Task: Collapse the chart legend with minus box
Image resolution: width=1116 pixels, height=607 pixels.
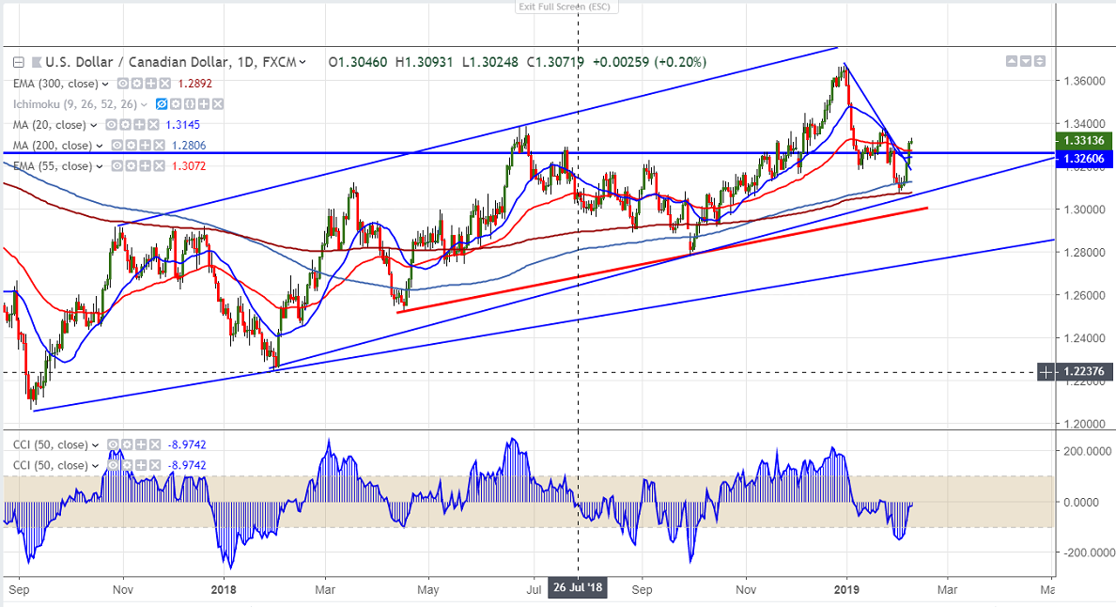Action: coord(19,62)
